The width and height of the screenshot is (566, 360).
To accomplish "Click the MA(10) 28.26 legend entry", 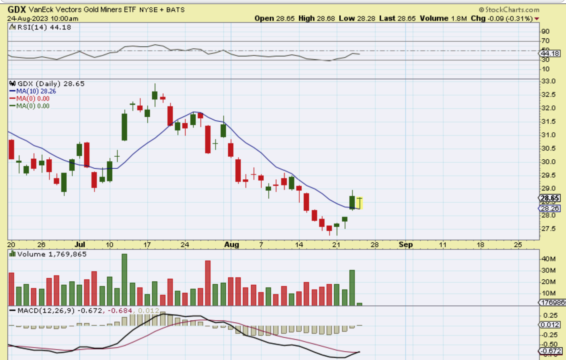I will click(x=36, y=91).
